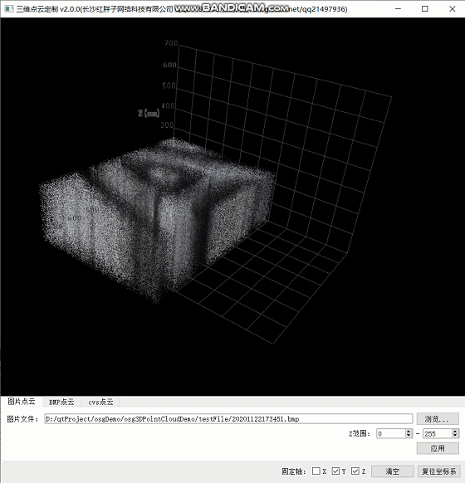The image size is (465, 483).
Task: Click the application icon in title bar
Action: (9, 9)
